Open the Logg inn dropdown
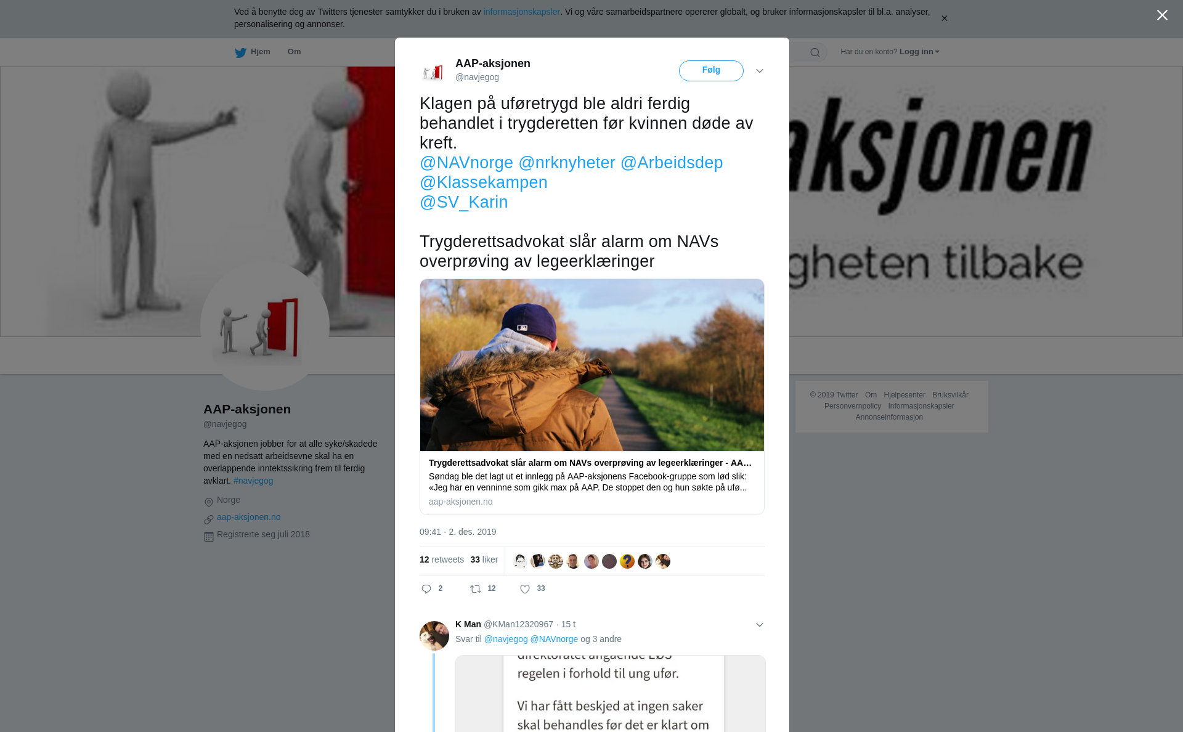The image size is (1183, 732). pos(919,52)
